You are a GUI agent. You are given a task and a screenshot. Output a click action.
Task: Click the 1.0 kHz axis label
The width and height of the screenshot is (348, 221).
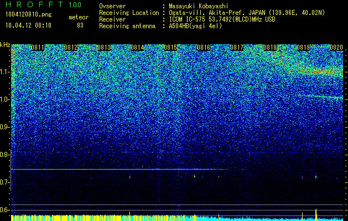pos(4,99)
